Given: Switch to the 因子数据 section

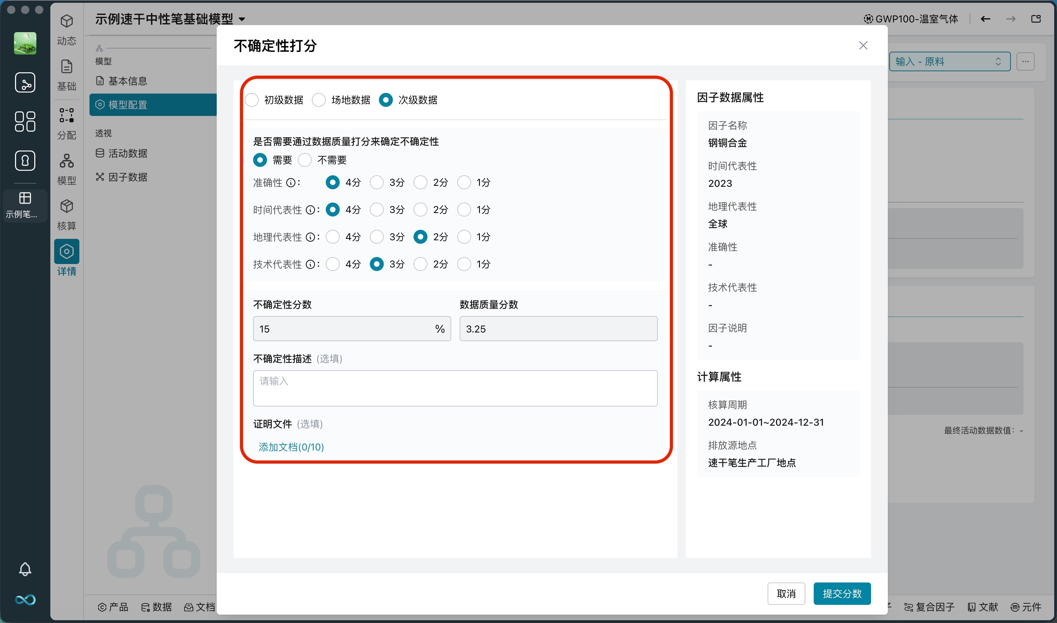Looking at the screenshot, I should [x=127, y=177].
